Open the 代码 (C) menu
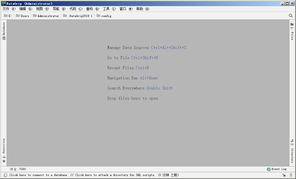 tap(76, 9)
